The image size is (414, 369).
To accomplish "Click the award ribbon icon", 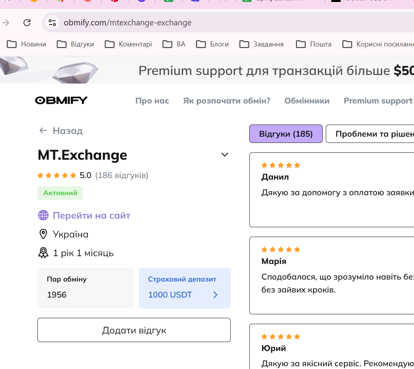I will tap(43, 253).
